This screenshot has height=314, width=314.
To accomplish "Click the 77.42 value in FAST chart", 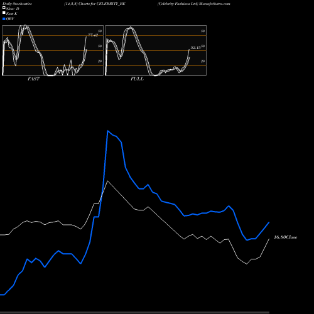I will pos(93,35).
